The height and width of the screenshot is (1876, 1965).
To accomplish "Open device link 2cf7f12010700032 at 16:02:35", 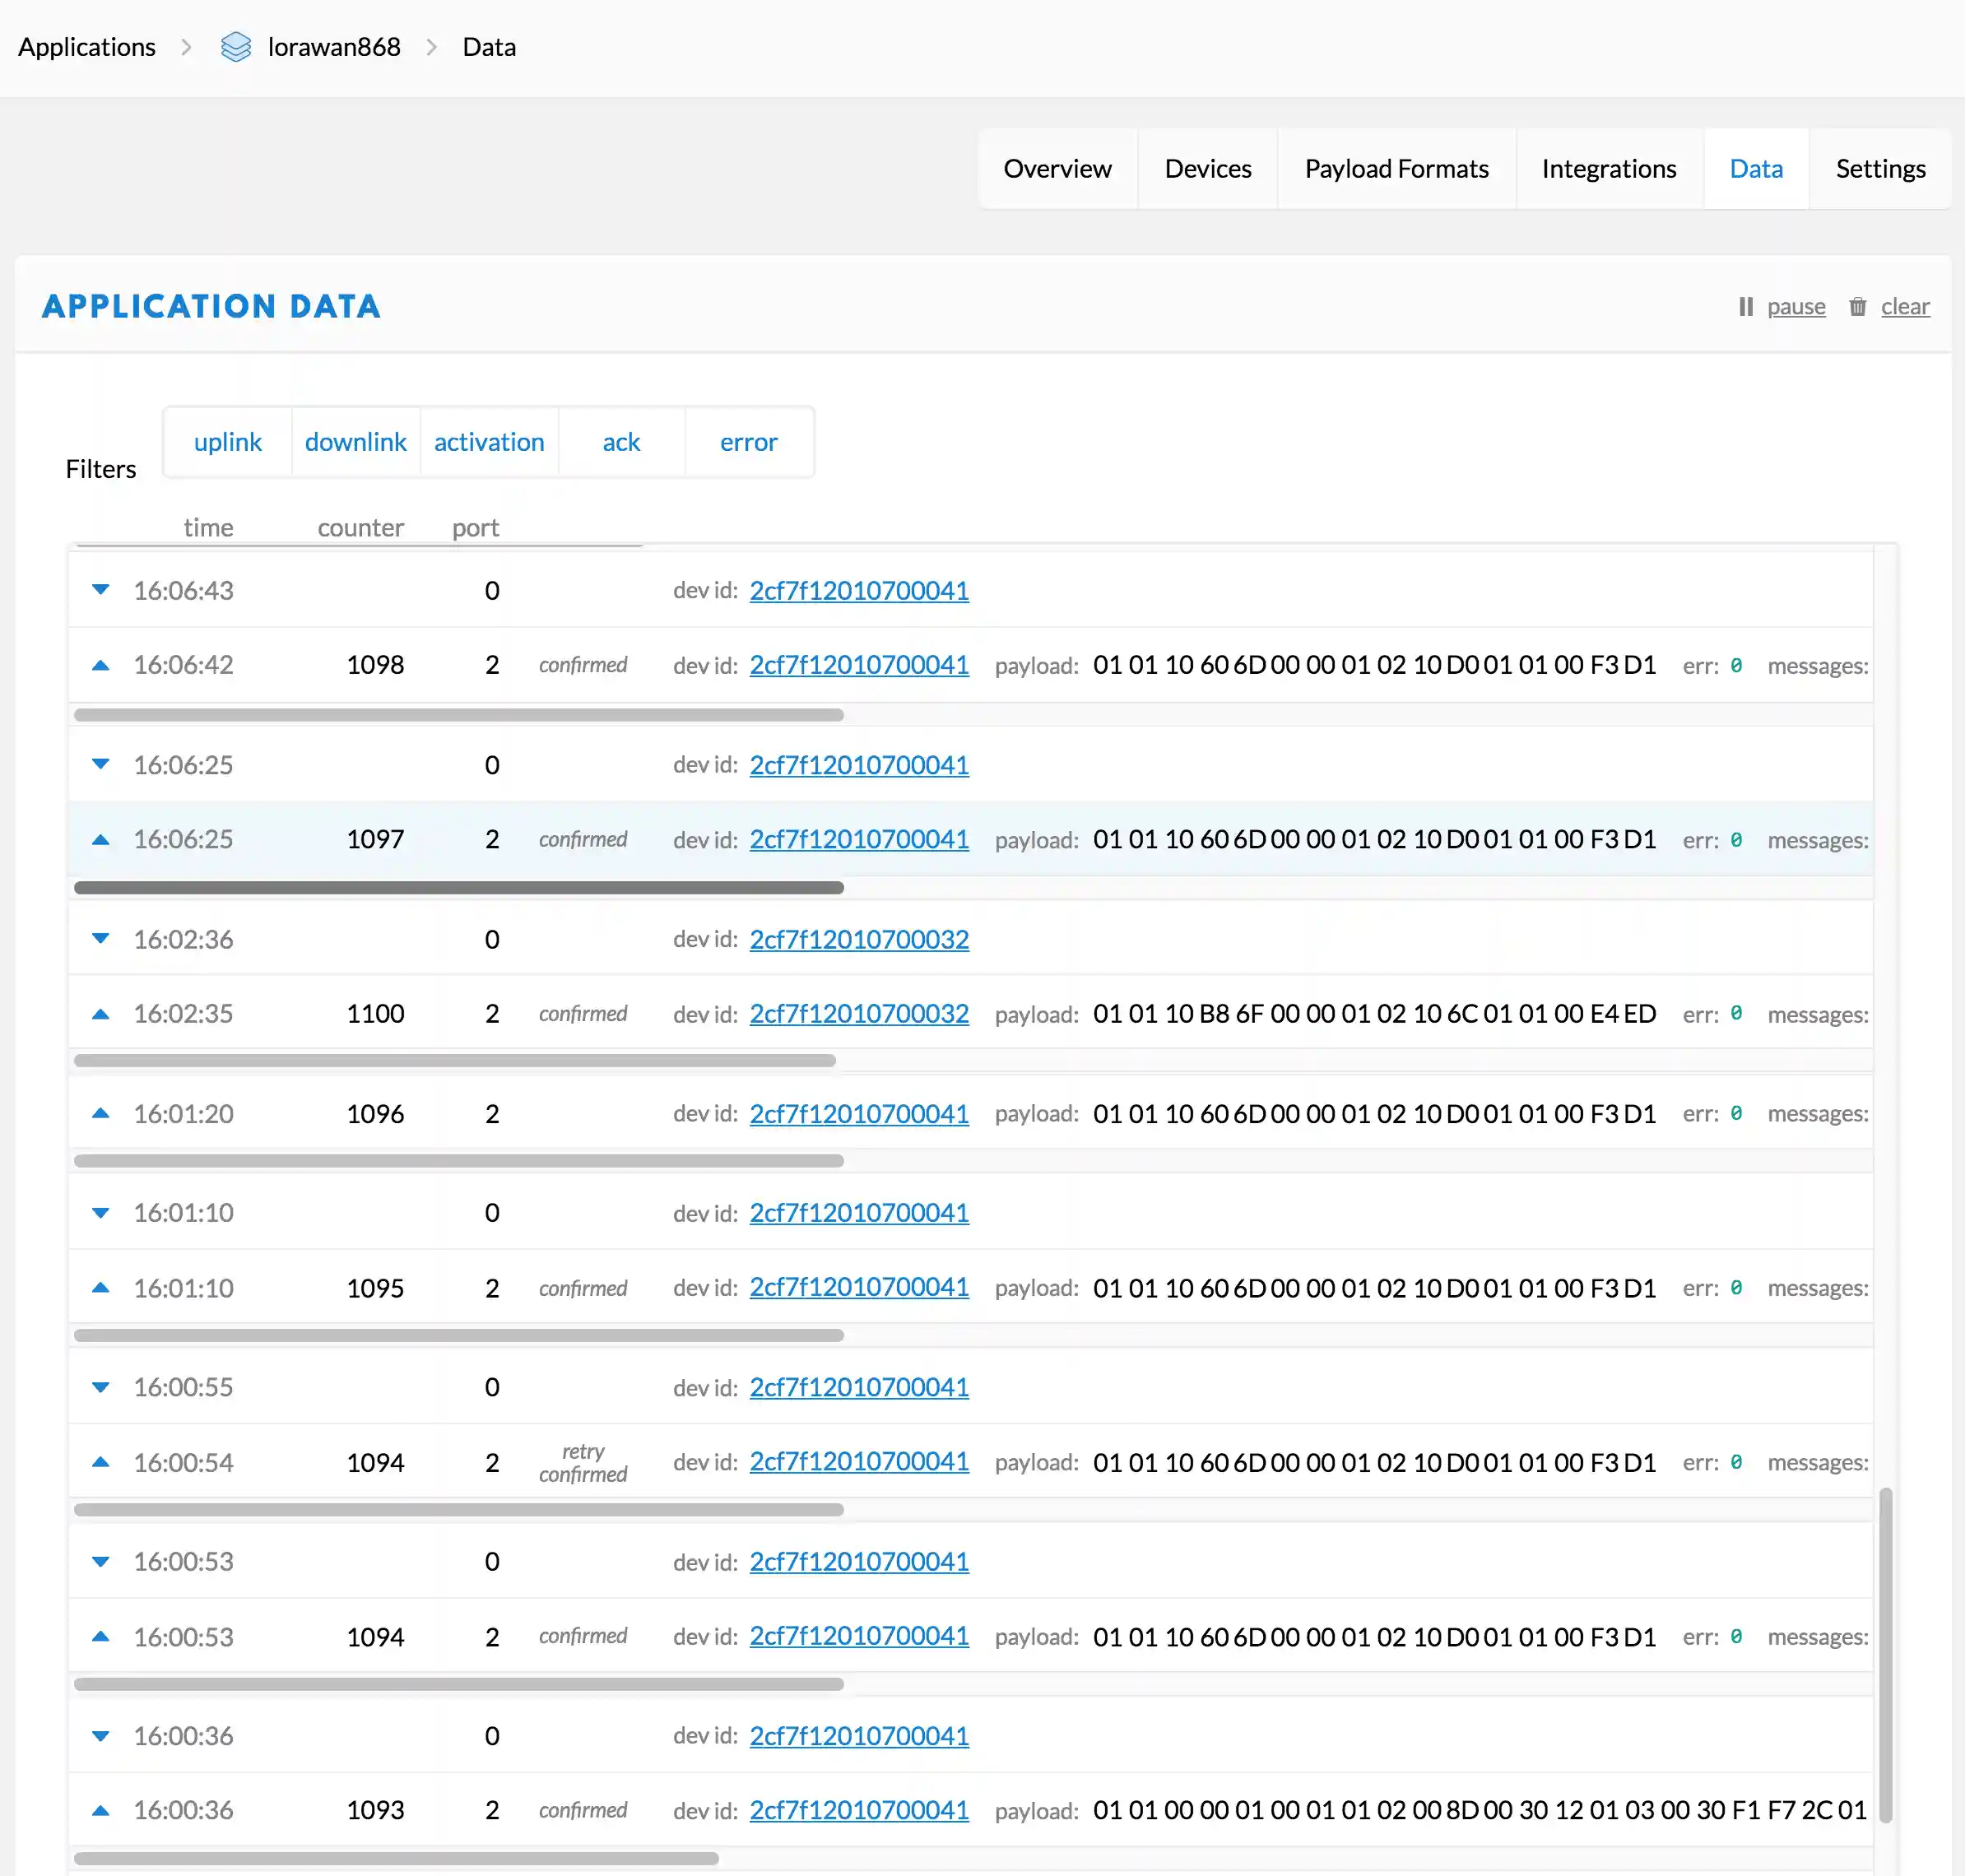I will pos(859,1014).
